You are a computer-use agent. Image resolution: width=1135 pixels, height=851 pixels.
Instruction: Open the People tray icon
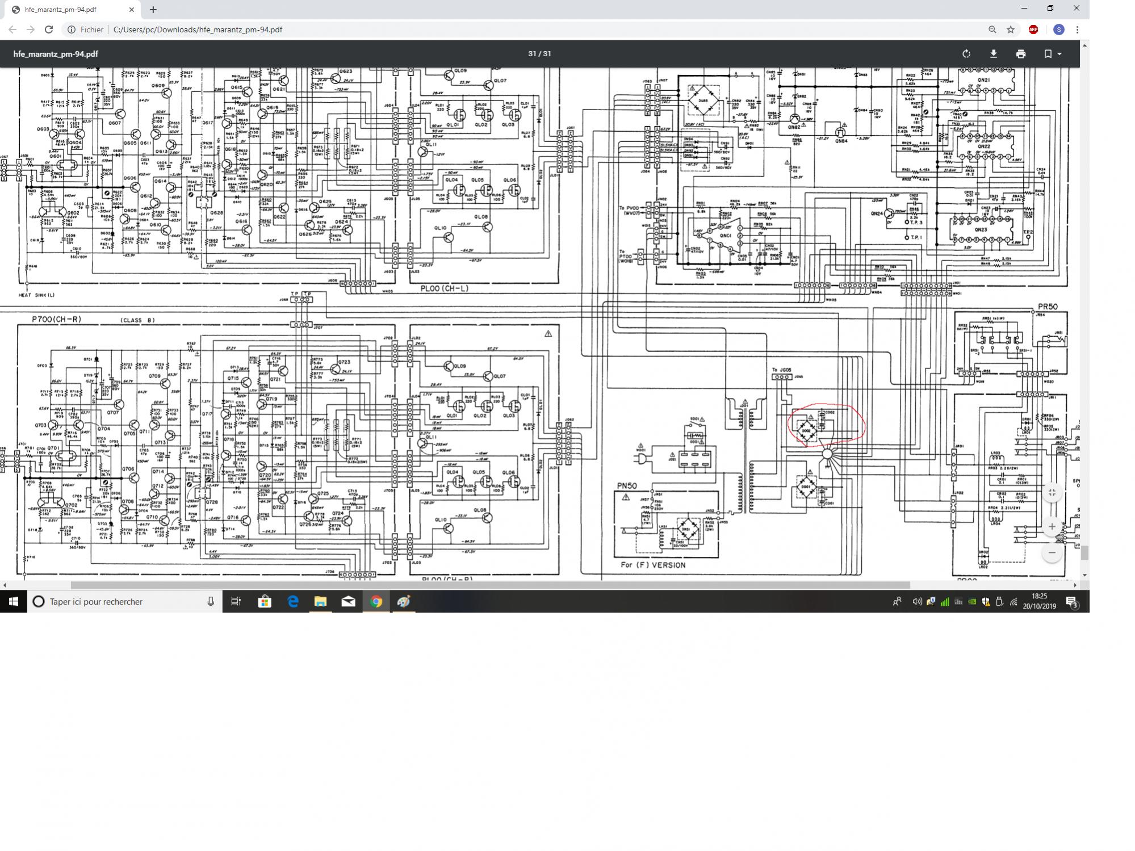pyautogui.click(x=897, y=602)
